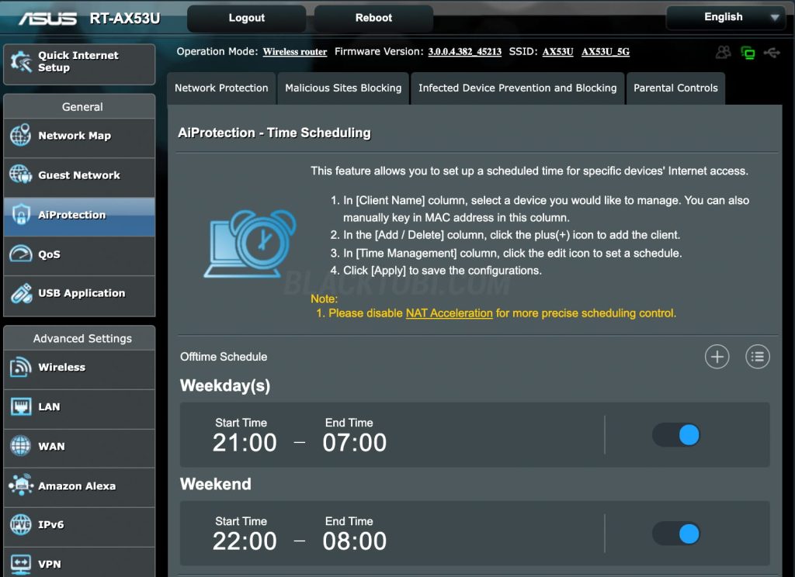
Task: Click the LAN port icon
Action: coord(21,406)
